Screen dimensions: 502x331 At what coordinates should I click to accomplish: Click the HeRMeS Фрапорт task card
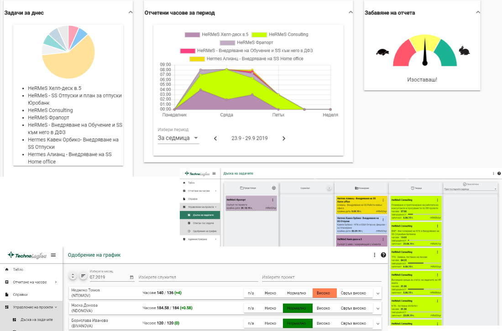click(x=251, y=204)
